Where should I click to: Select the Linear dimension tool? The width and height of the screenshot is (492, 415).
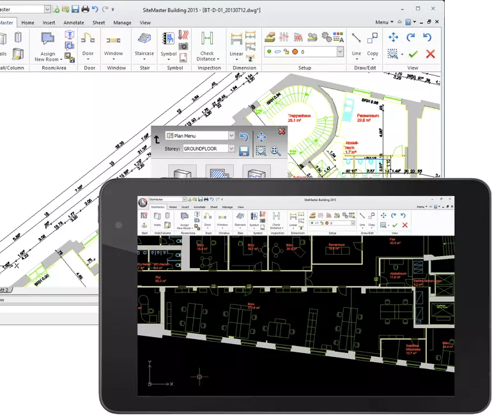point(236,45)
